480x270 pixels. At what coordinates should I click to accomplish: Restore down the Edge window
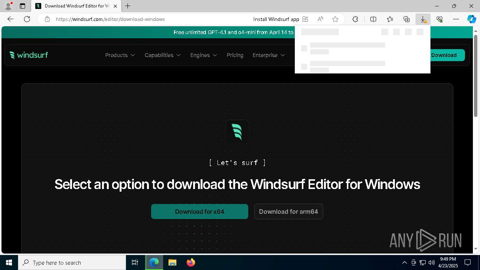tap(454, 6)
